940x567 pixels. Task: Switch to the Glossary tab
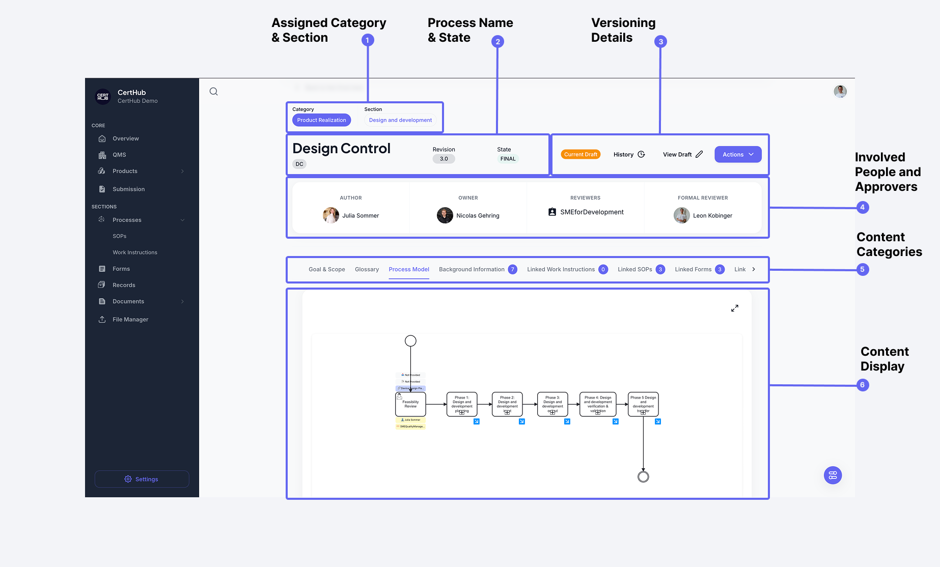tap(367, 269)
